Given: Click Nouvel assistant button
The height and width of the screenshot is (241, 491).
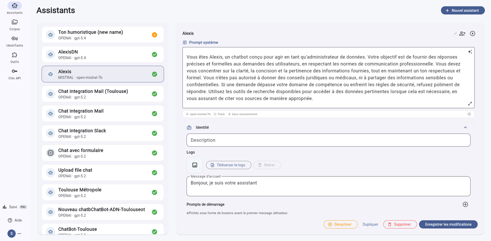Looking at the screenshot, I should 463,11.
